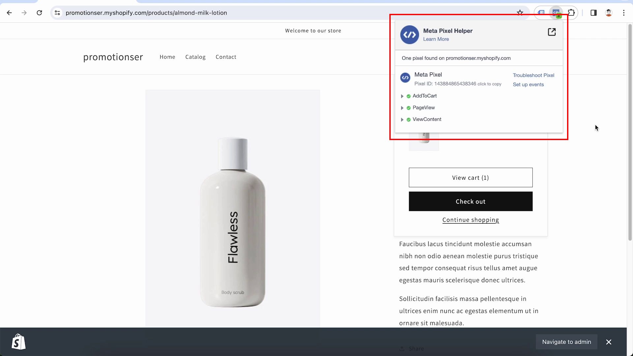Expand the ViewContent event details
Screen dimensions: 633x356
tap(402, 120)
